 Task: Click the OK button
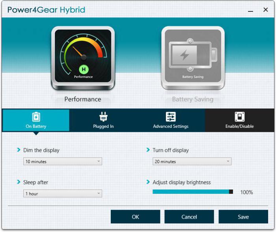point(135,217)
